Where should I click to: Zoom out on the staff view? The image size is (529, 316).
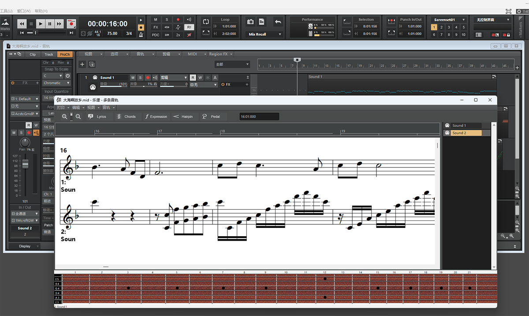point(78,116)
